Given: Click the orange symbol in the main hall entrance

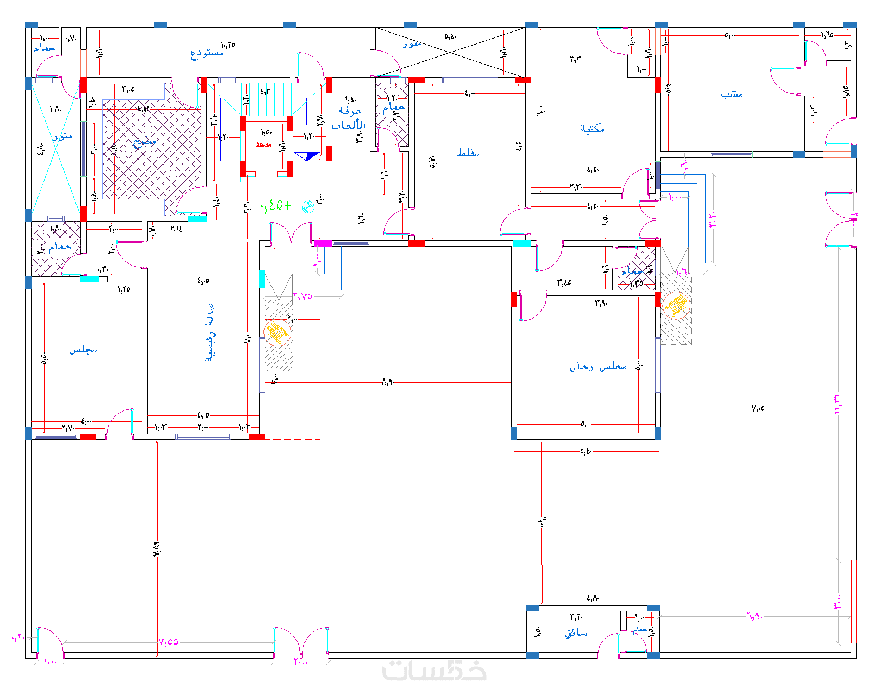Looking at the screenshot, I should [x=276, y=332].
